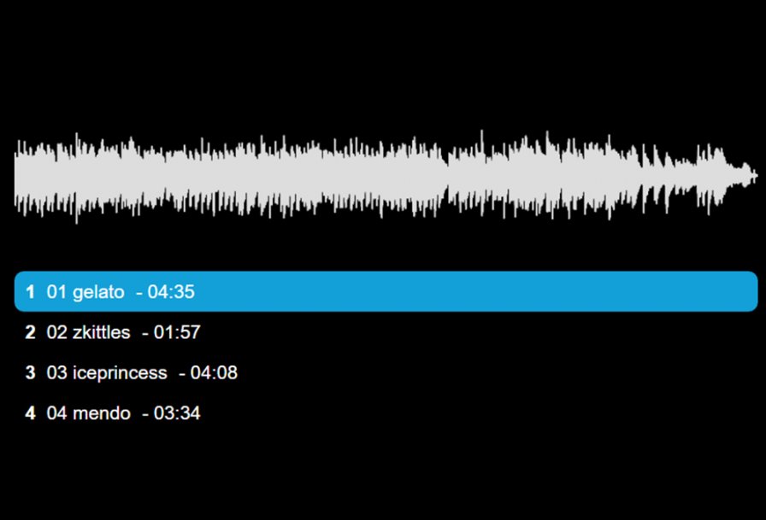This screenshot has height=520, width=766.
Task: Click the bold track number 3
Action: coord(30,372)
